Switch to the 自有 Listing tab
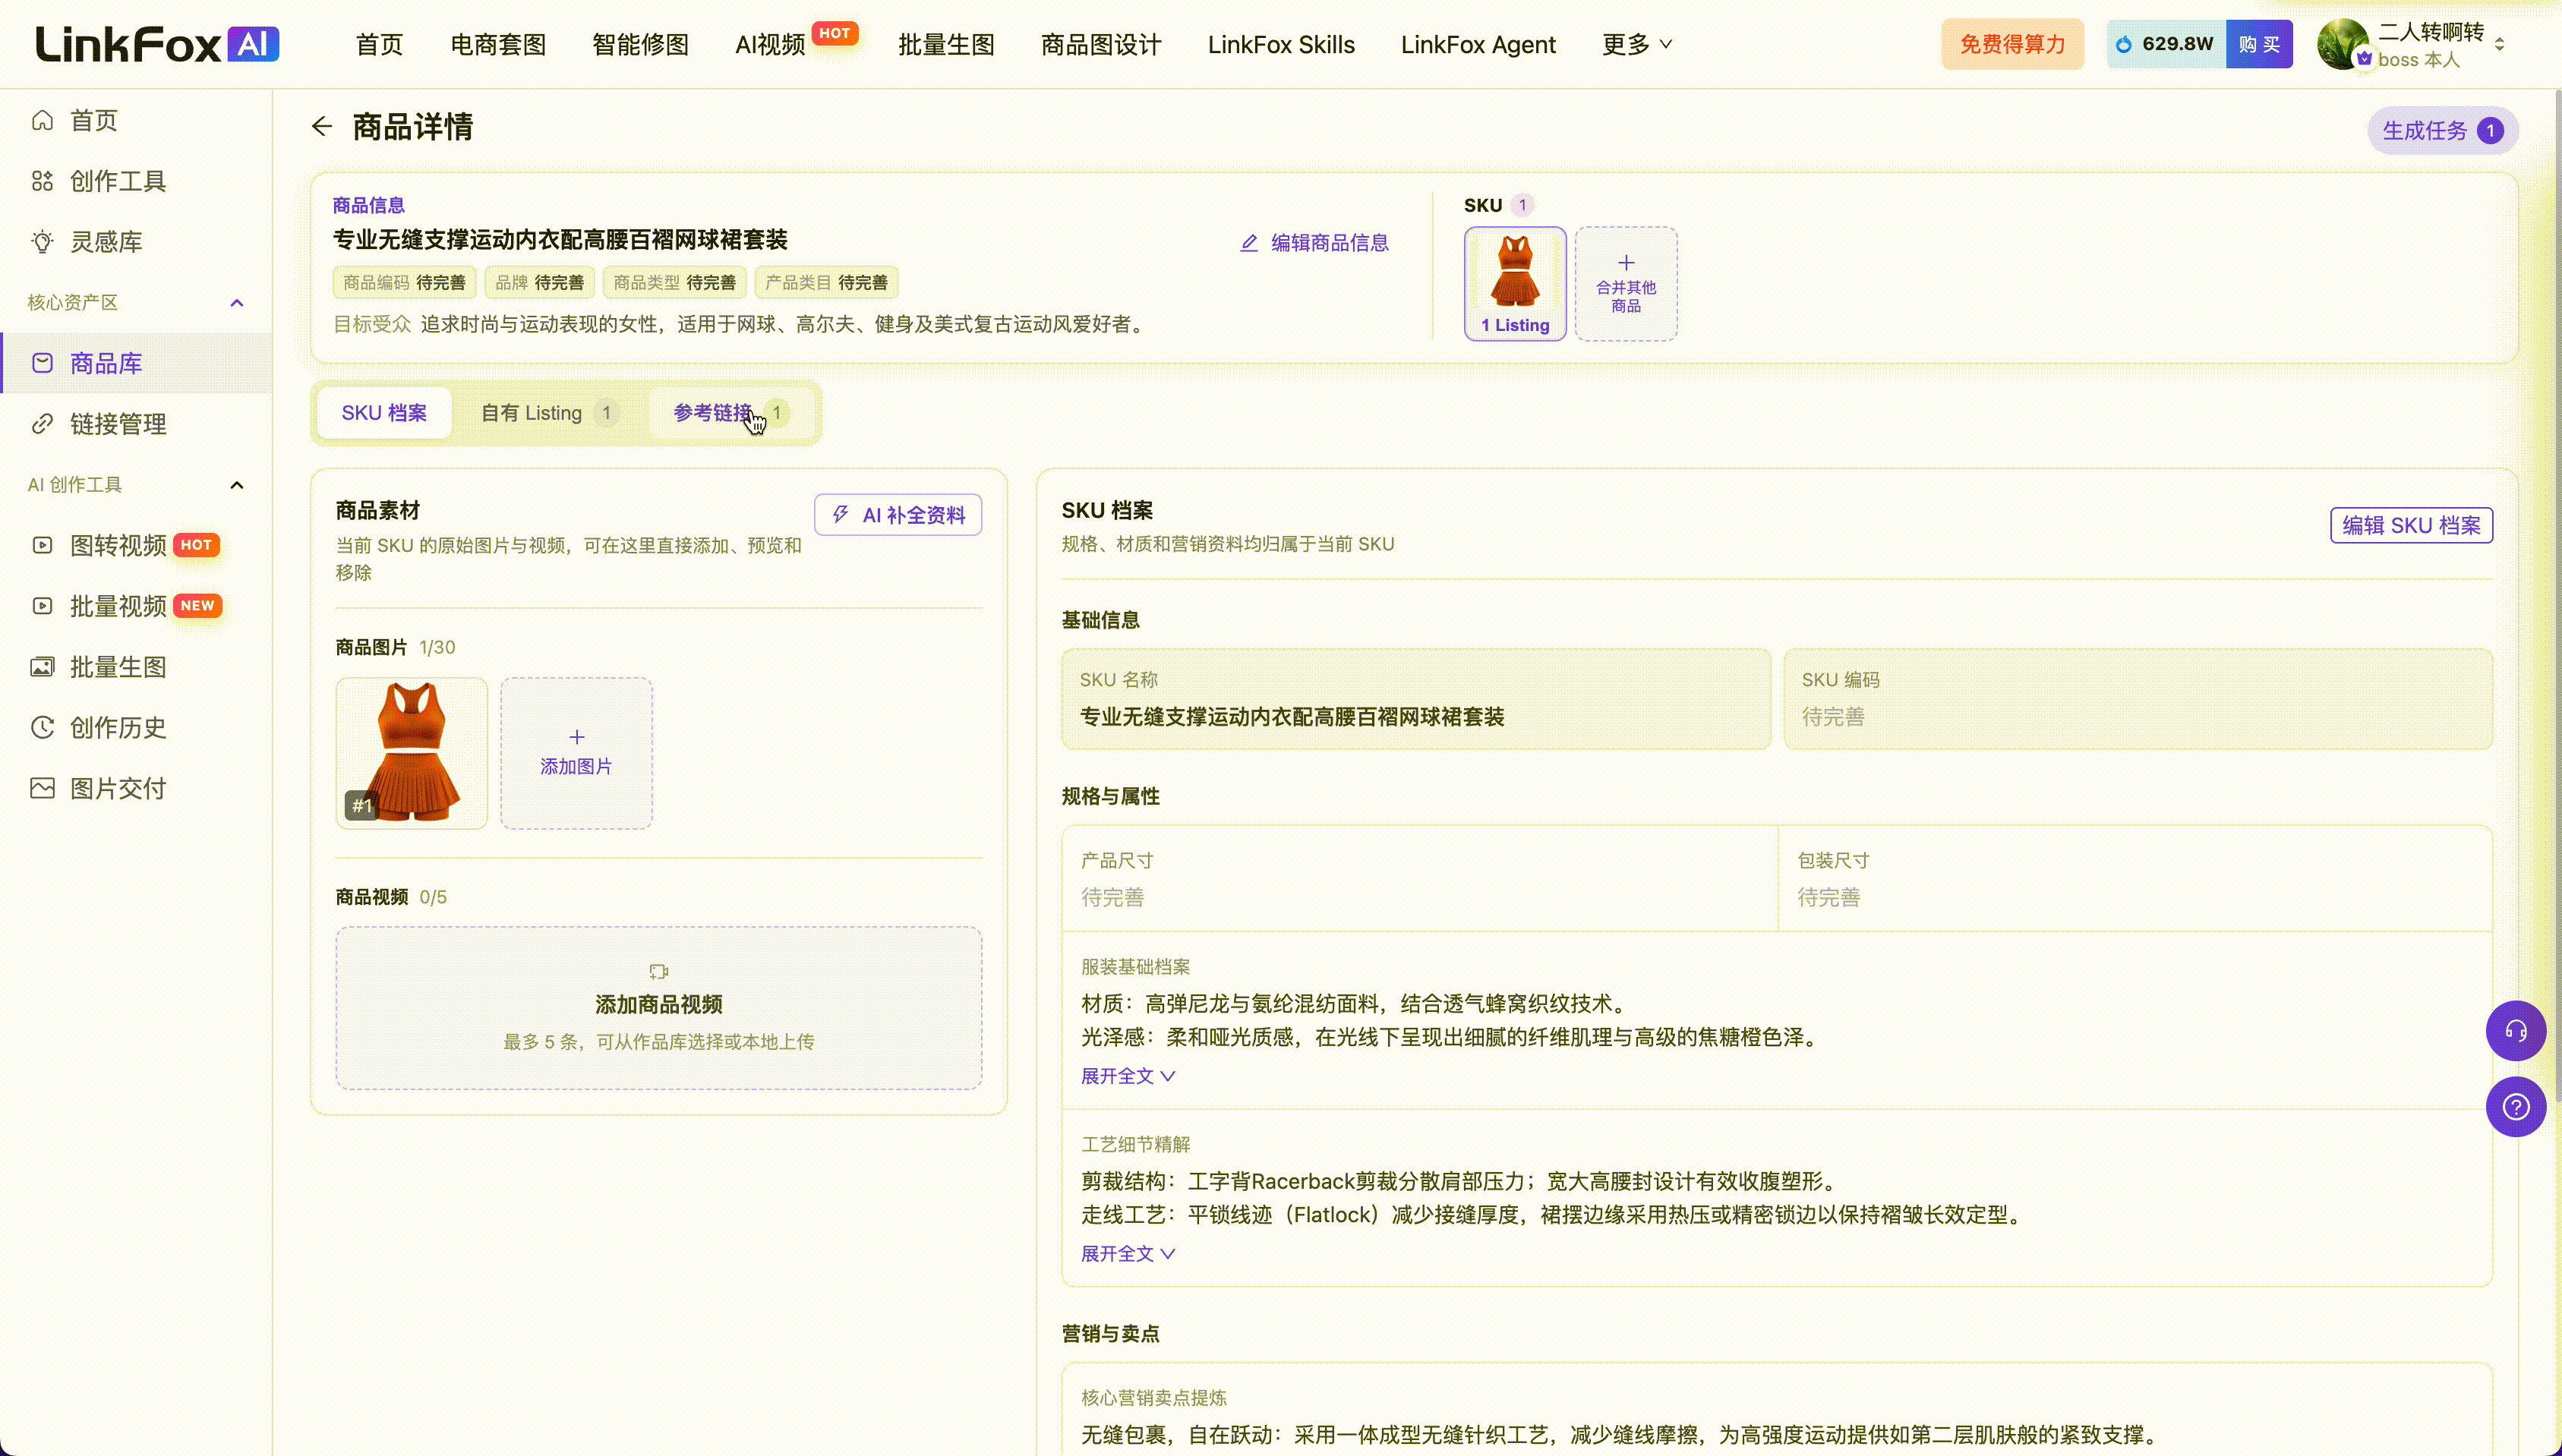This screenshot has height=1456, width=2562. coord(549,413)
